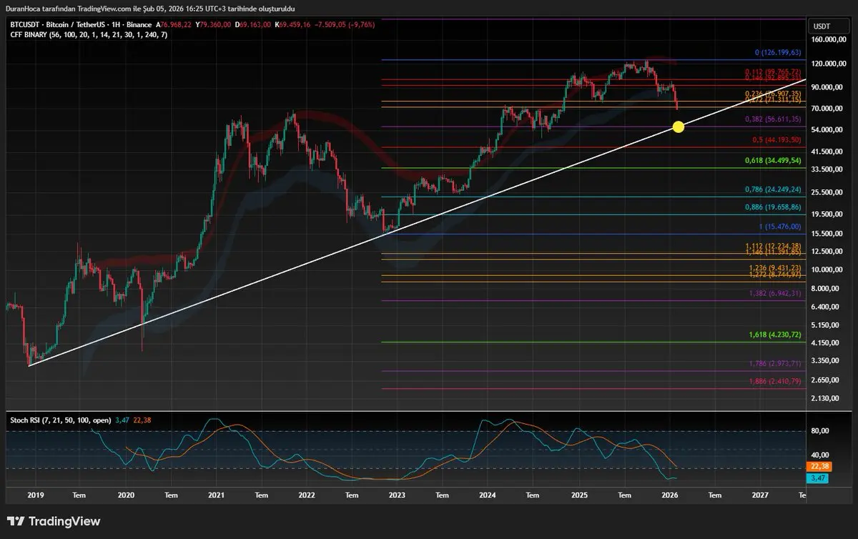Click the 2022 label on time axis

(x=307, y=495)
